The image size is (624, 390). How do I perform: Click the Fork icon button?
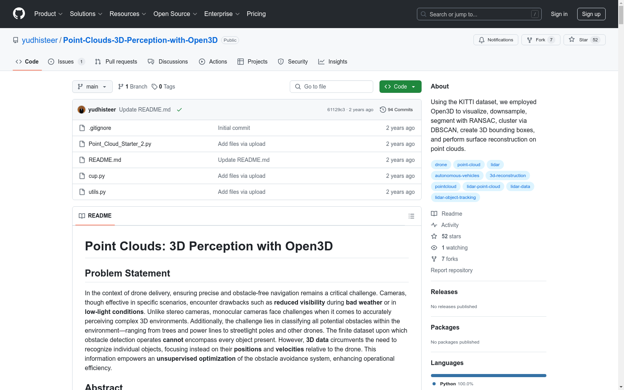530,40
